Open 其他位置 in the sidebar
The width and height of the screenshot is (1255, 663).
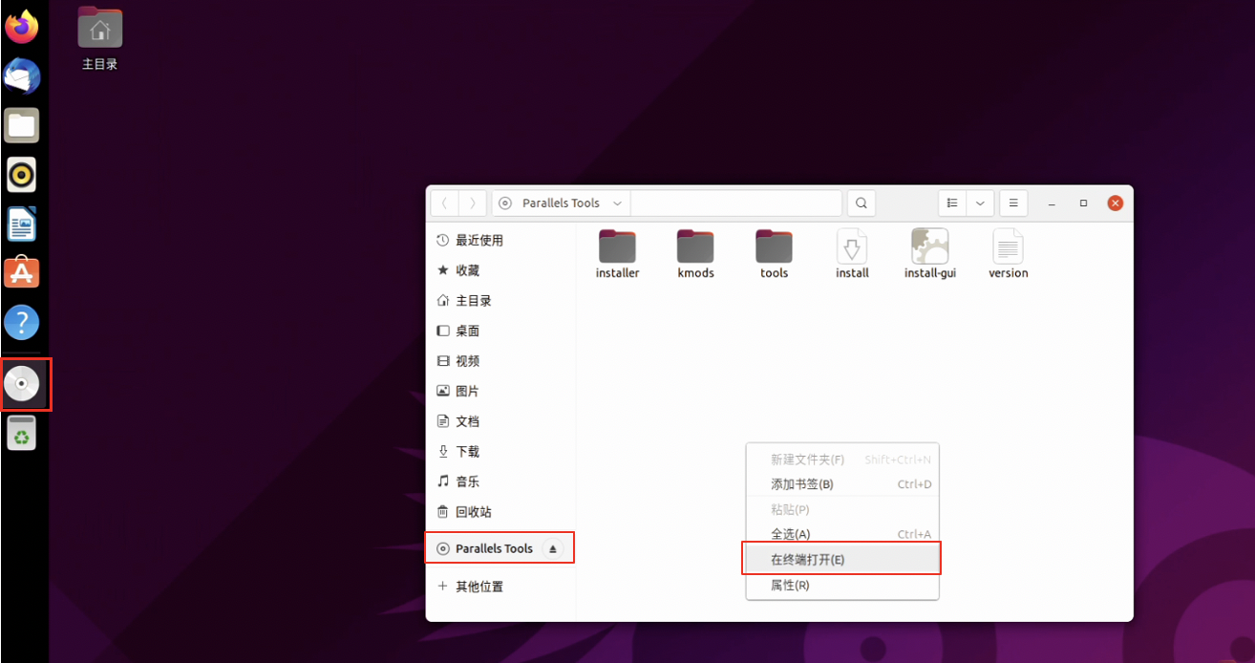pos(500,586)
